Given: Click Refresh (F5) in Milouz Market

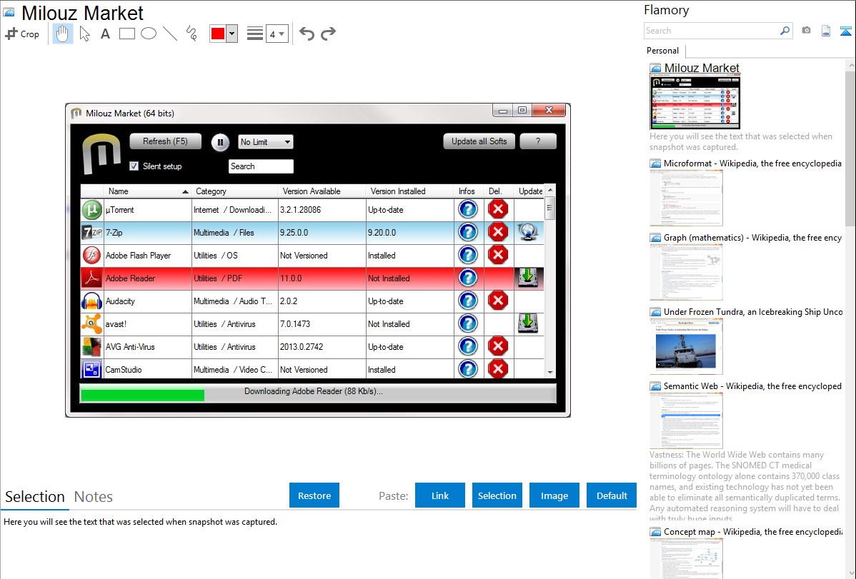Looking at the screenshot, I should [166, 141].
